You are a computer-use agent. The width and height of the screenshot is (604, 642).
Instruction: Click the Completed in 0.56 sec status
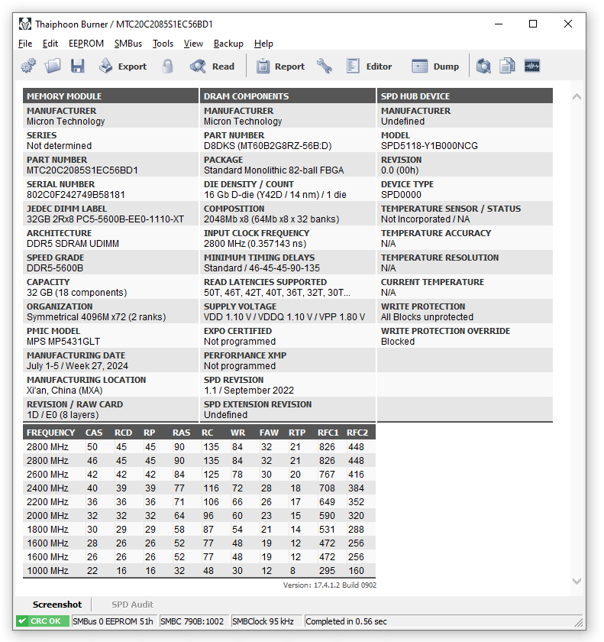(347, 621)
